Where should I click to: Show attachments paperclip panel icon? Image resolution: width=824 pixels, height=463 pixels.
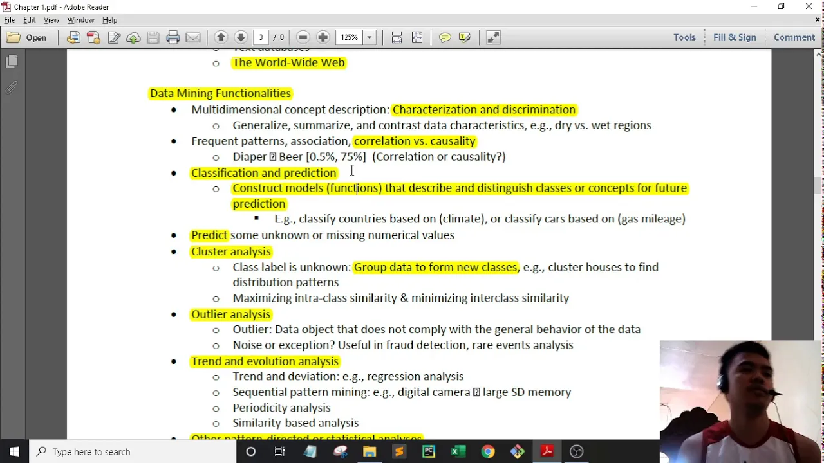[x=12, y=87]
